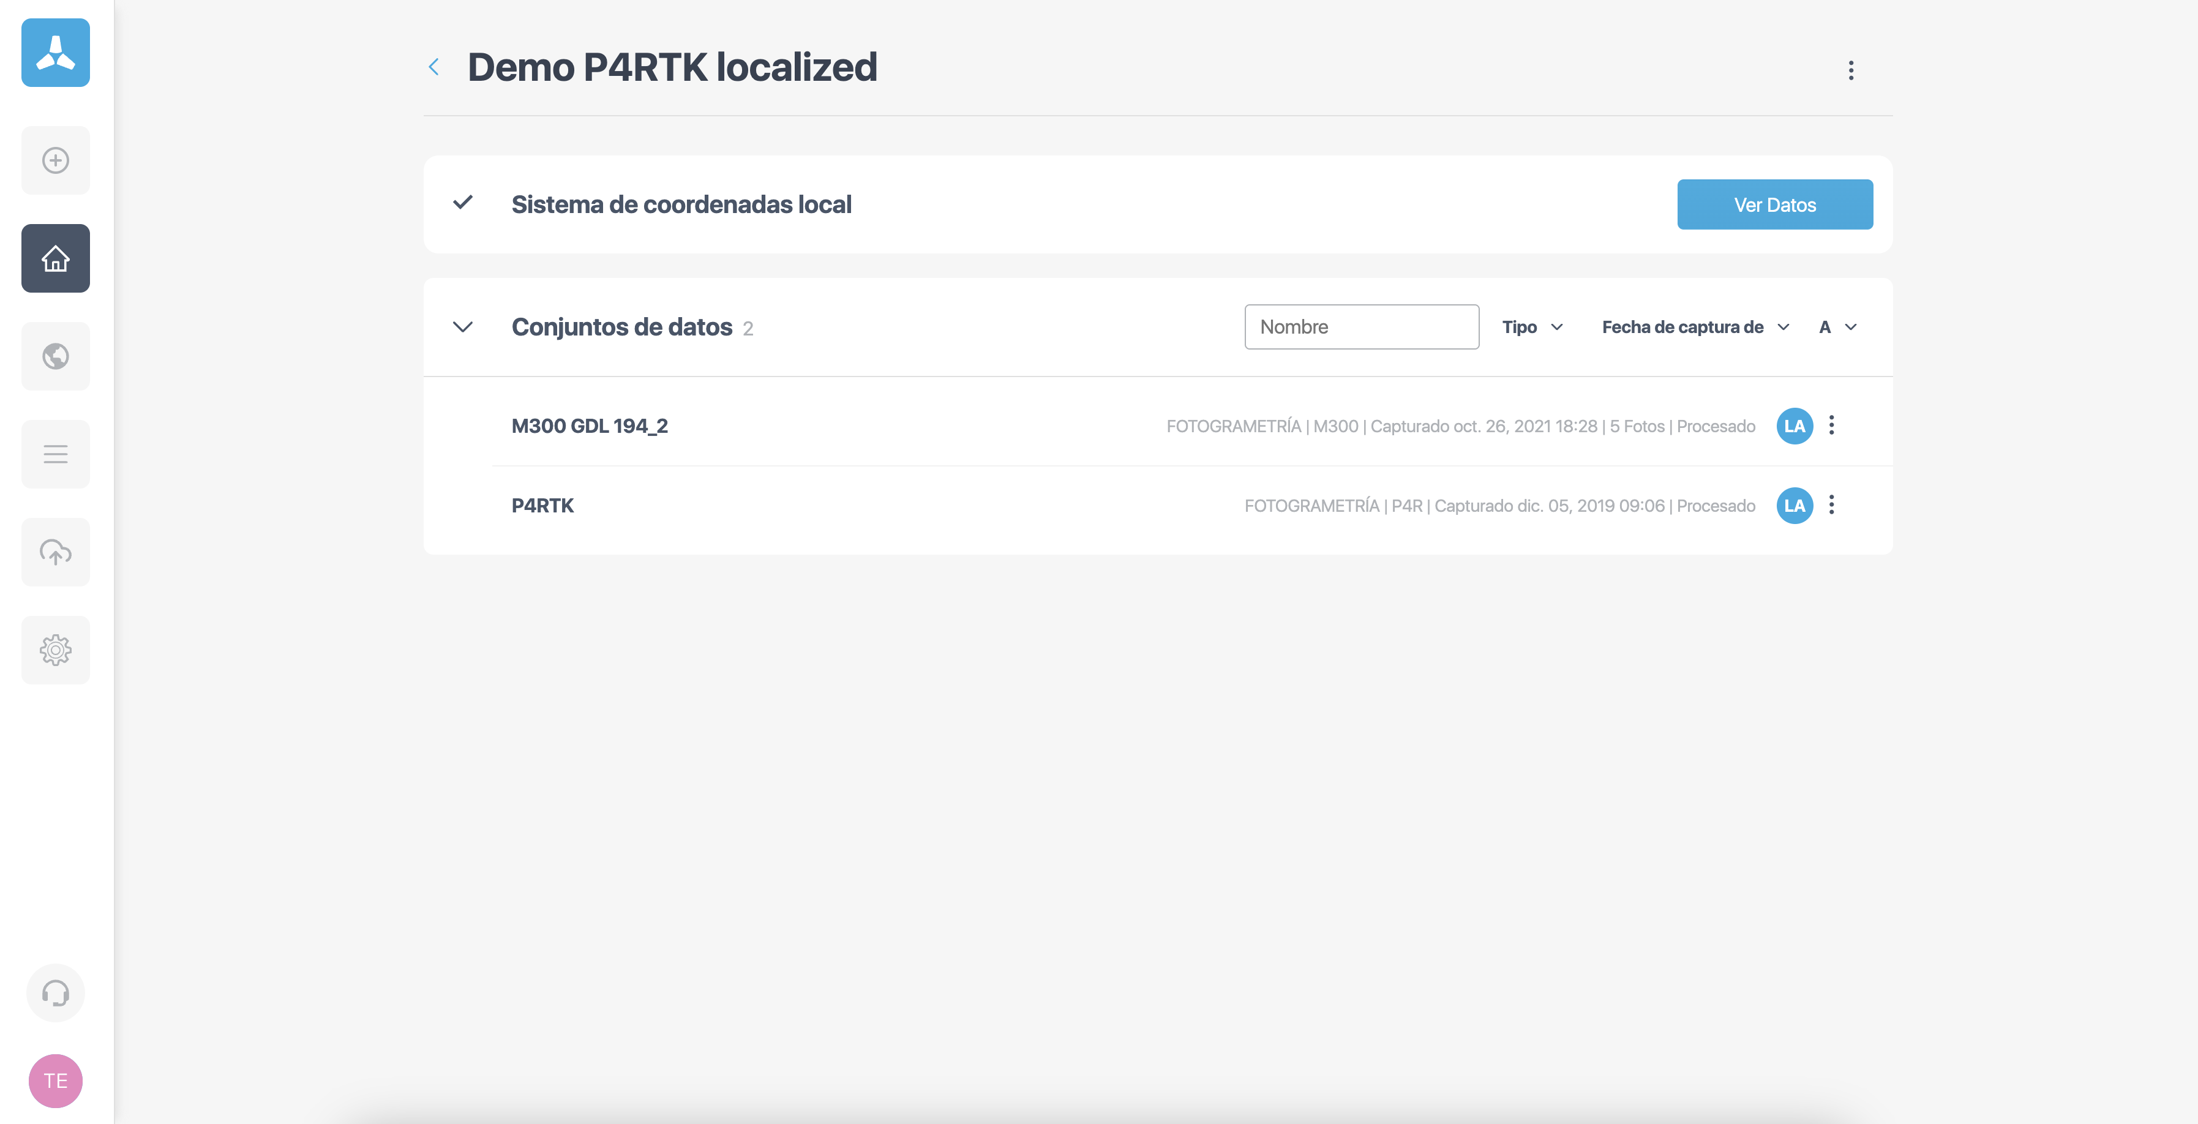
Task: Click the Ver Datos button
Action: click(x=1775, y=205)
